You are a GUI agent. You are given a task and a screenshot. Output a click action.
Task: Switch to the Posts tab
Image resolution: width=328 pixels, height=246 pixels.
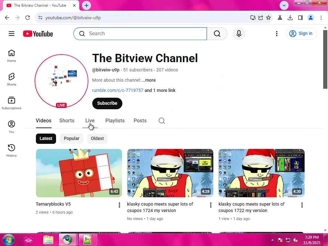140,121
